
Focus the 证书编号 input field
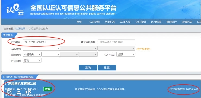[x=41, y=42]
